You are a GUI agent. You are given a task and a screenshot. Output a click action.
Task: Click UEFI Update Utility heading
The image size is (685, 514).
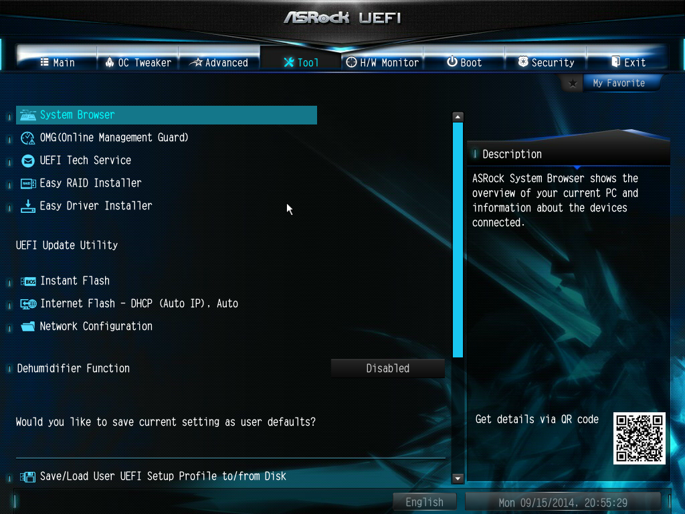[67, 245]
